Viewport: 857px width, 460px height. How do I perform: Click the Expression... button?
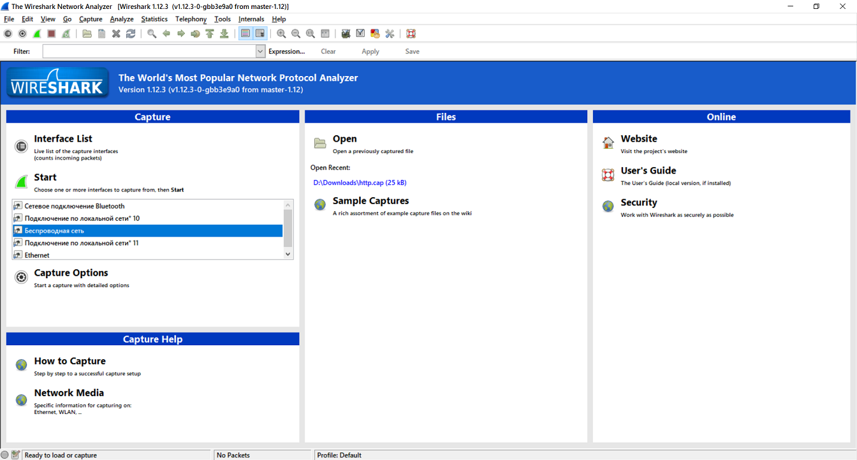tap(287, 51)
